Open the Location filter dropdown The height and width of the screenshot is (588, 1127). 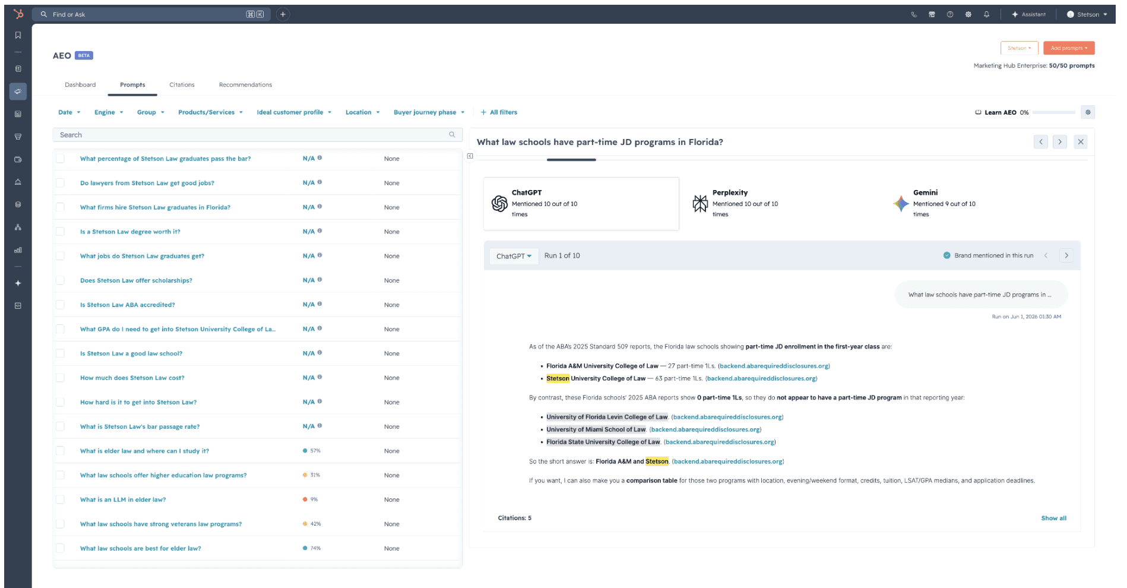362,112
